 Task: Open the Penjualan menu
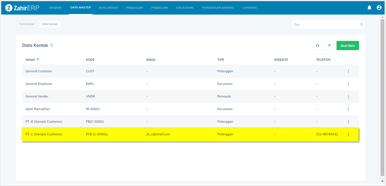134,8
